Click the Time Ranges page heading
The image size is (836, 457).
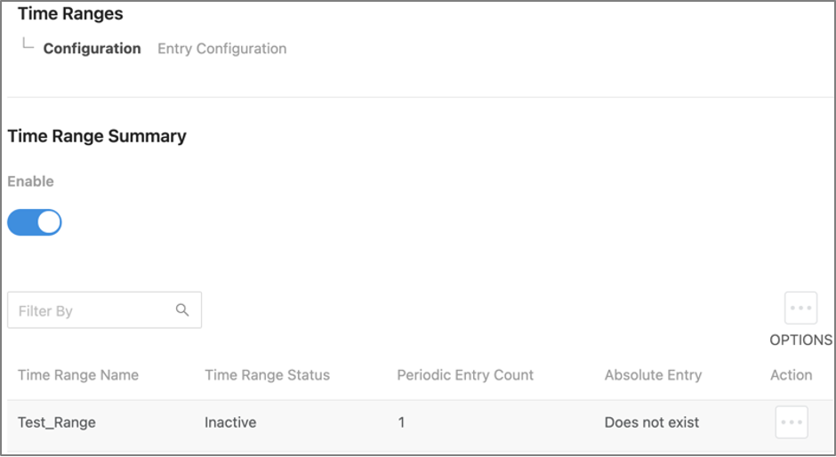(70, 13)
